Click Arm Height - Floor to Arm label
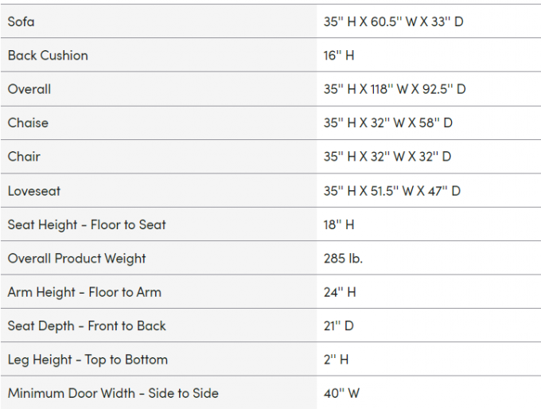Viewport: 541px width, 409px height. click(84, 292)
